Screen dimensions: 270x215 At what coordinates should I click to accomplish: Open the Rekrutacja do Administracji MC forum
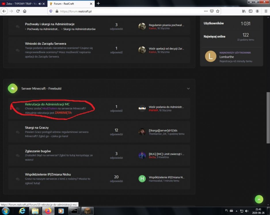[47, 104]
